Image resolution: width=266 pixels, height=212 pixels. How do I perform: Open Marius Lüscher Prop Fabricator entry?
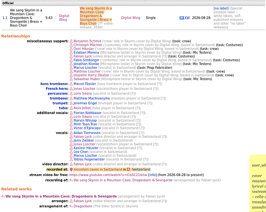(86, 67)
